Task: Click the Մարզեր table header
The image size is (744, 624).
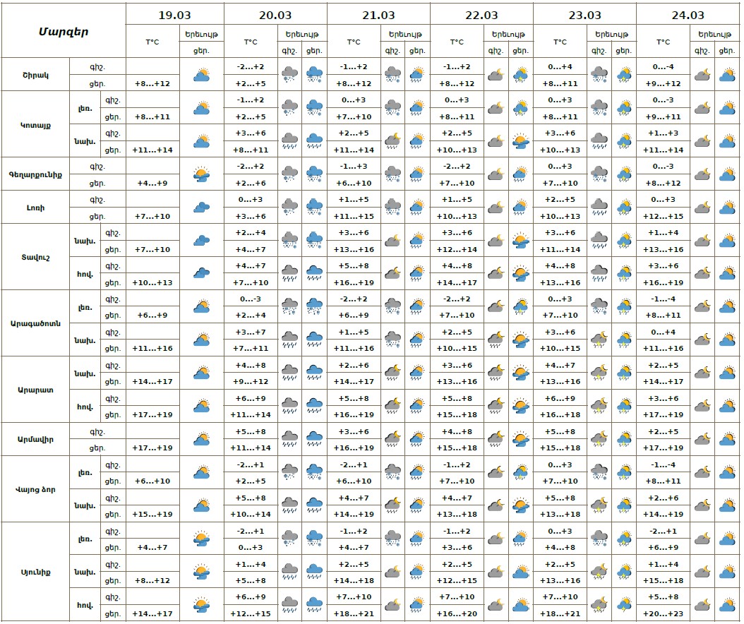Action: coord(64,31)
